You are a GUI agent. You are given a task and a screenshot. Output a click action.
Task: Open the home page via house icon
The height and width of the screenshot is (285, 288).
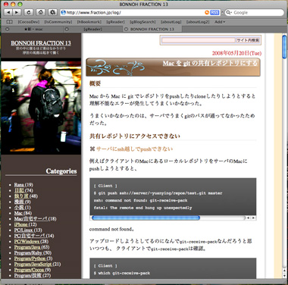(x=41, y=12)
